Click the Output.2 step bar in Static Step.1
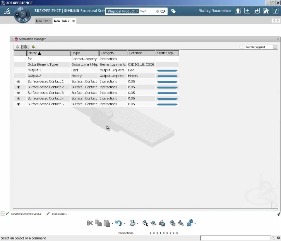 click(167, 76)
